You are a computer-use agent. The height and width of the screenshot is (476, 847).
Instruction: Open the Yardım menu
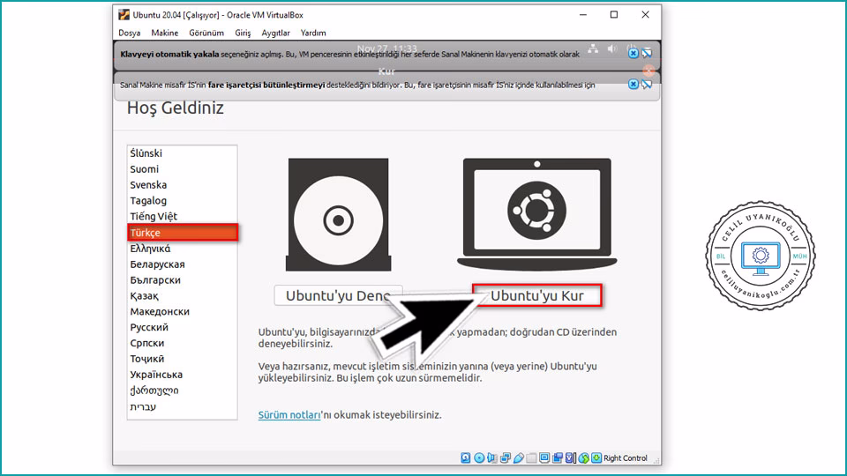(x=313, y=33)
